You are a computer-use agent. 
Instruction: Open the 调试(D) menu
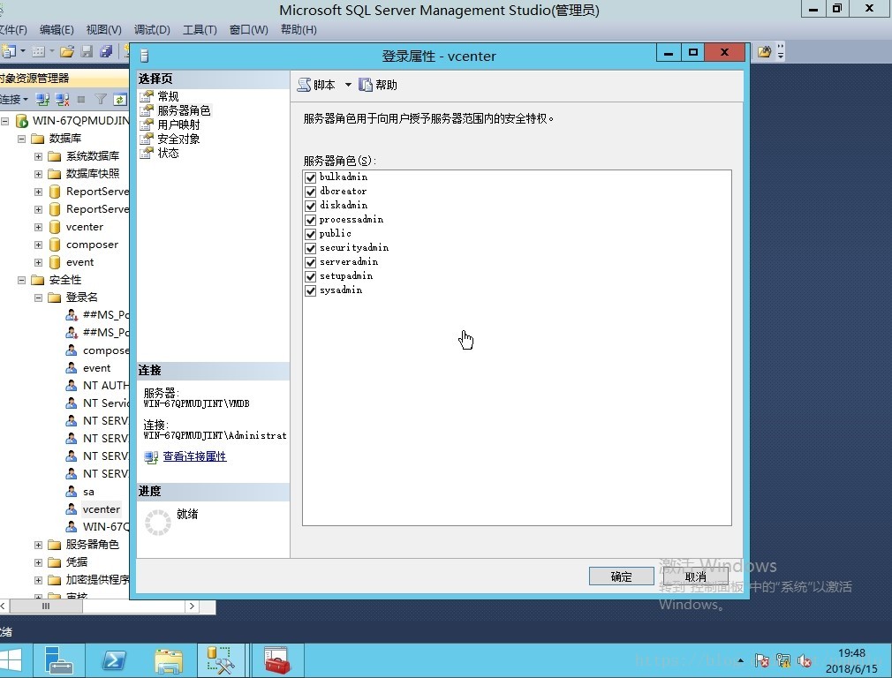(152, 30)
